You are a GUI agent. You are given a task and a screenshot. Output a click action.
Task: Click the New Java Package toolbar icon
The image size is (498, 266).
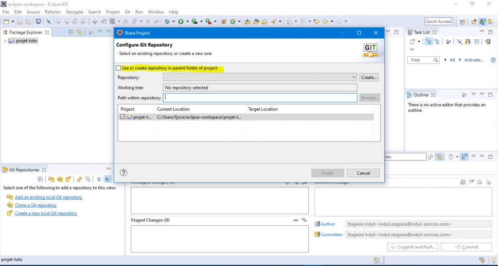[x=224, y=21]
